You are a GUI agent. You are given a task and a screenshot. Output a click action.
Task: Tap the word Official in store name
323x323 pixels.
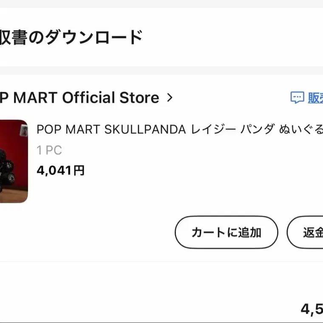pyautogui.click(x=88, y=98)
